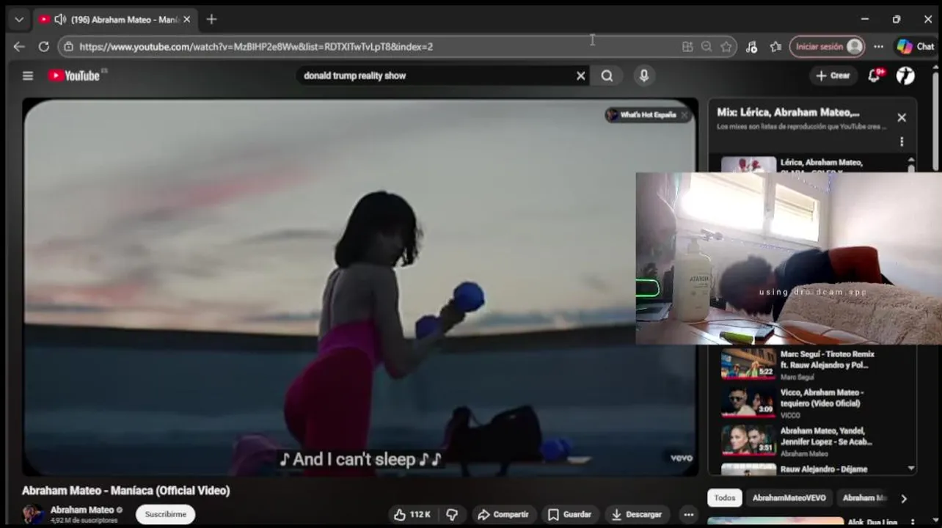The height and width of the screenshot is (528, 942).
Task: Open more video actions ellipsis
Action: point(688,514)
